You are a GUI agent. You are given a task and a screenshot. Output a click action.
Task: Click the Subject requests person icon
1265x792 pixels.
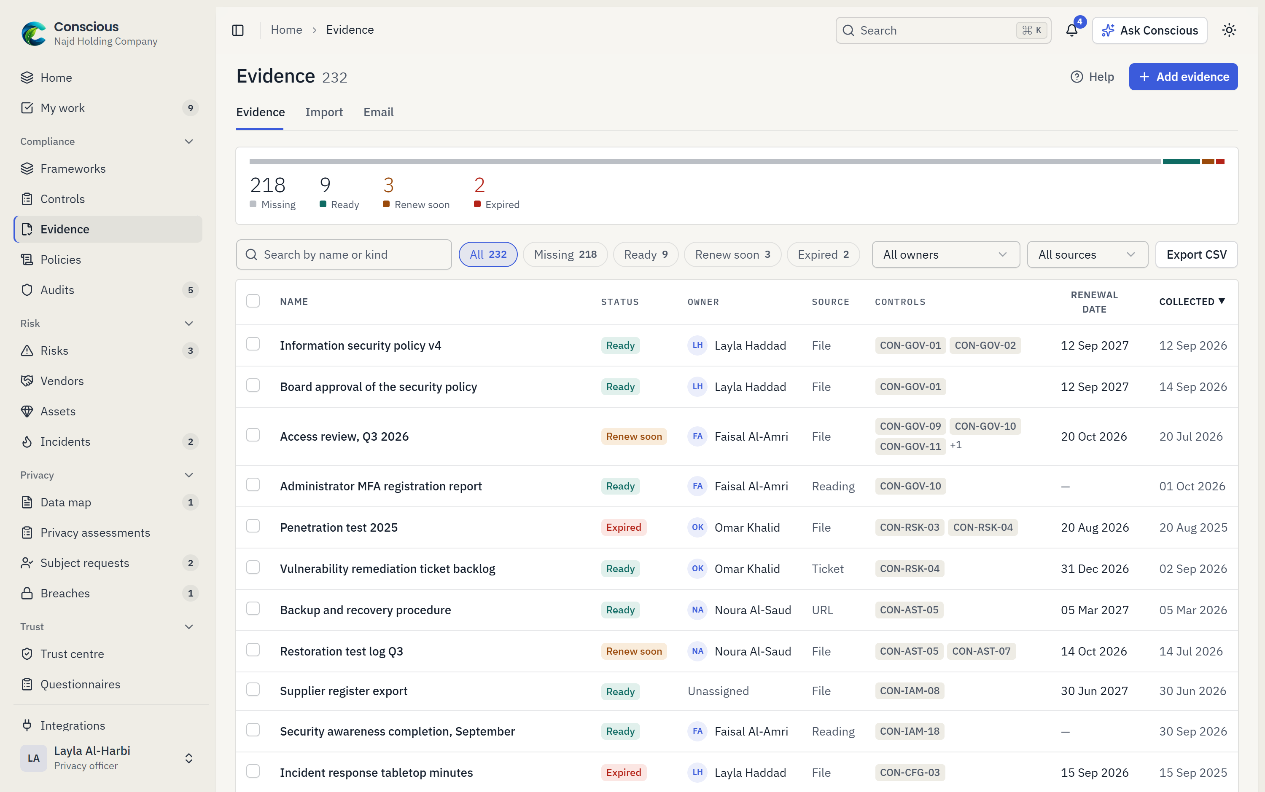tap(27, 564)
